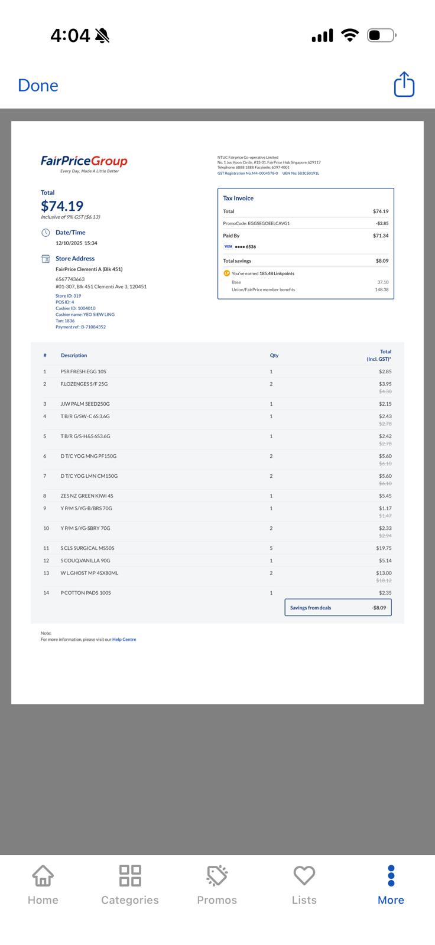Tap the cellular signal icon

[x=322, y=36]
